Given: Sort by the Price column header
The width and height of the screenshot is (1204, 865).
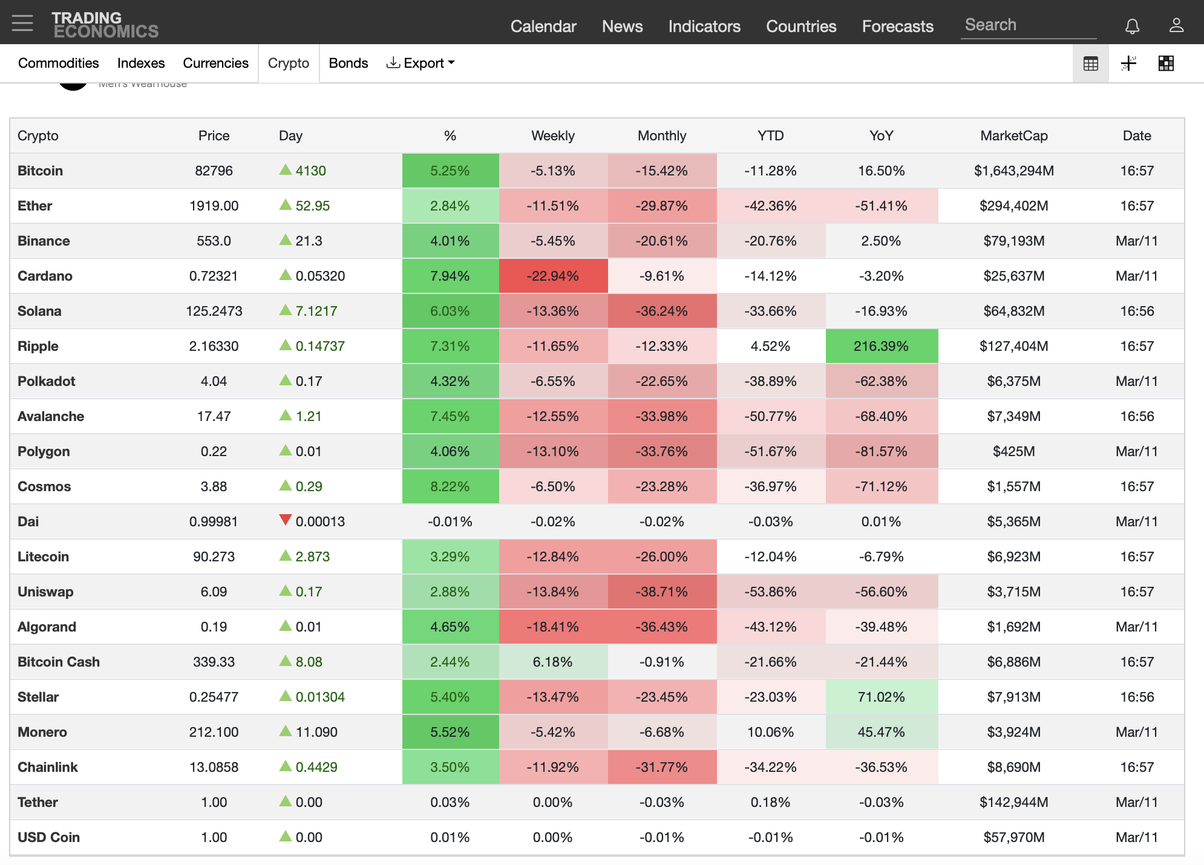Looking at the screenshot, I should (x=214, y=135).
